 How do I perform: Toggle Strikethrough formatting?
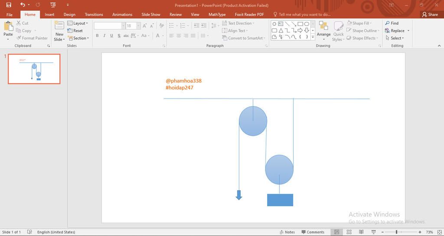coord(126,35)
